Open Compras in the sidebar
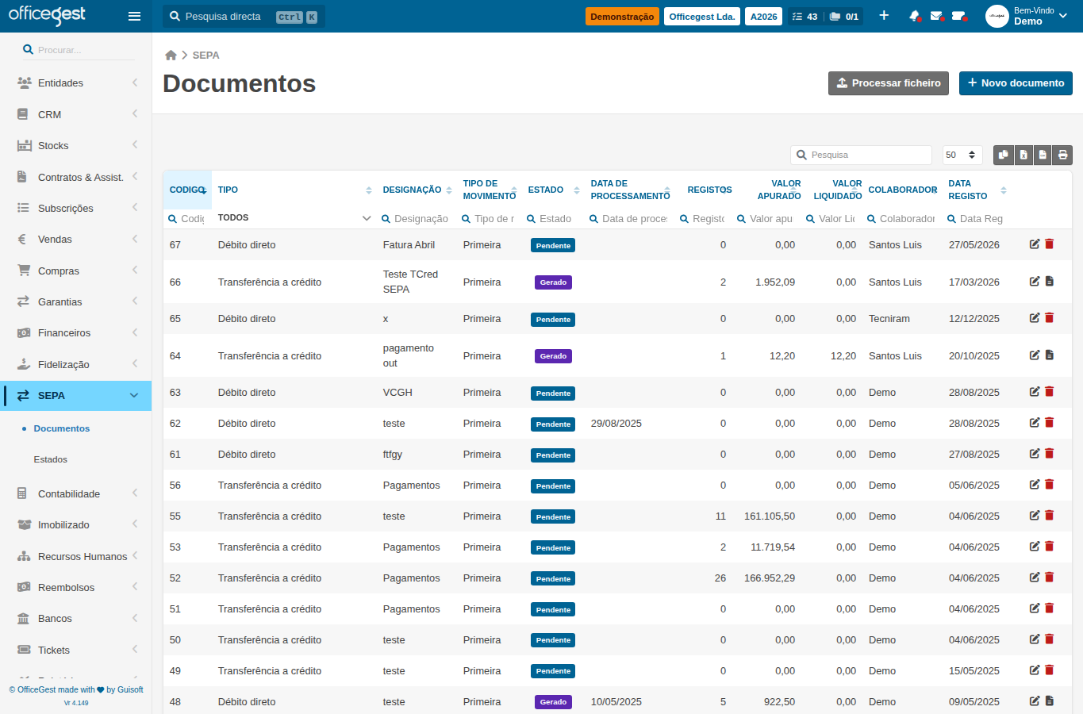The height and width of the screenshot is (714, 1083). 76,271
